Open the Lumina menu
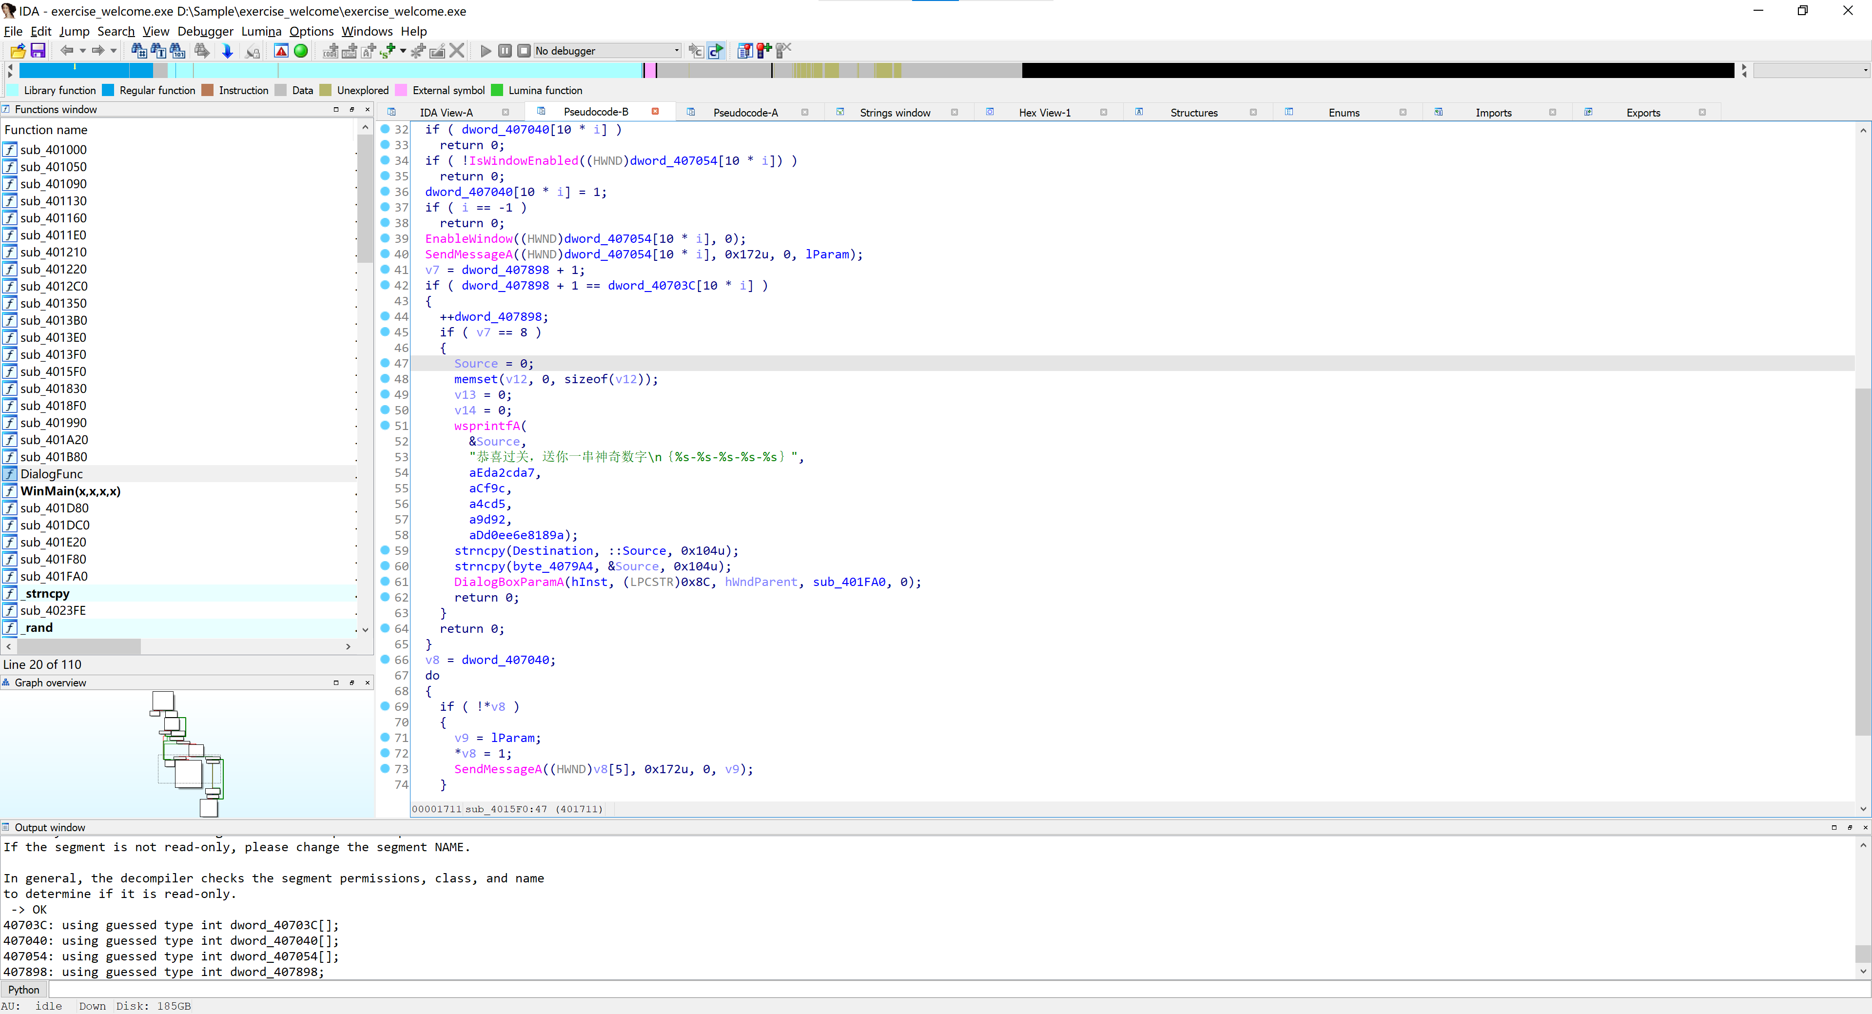The image size is (1872, 1014). [x=261, y=31]
